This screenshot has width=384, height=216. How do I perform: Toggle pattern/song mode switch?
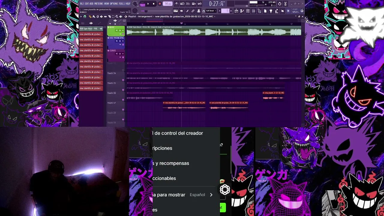(142, 4)
